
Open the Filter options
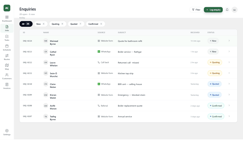(x=196, y=10)
